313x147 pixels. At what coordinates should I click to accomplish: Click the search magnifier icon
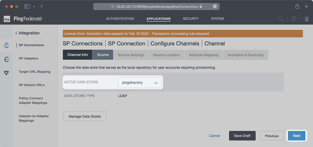click(281, 19)
